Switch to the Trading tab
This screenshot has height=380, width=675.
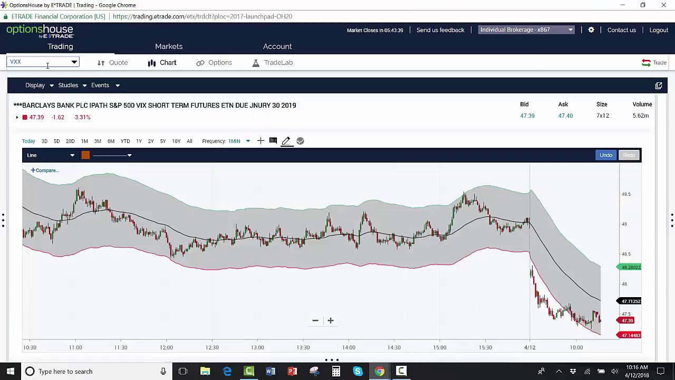coord(60,46)
